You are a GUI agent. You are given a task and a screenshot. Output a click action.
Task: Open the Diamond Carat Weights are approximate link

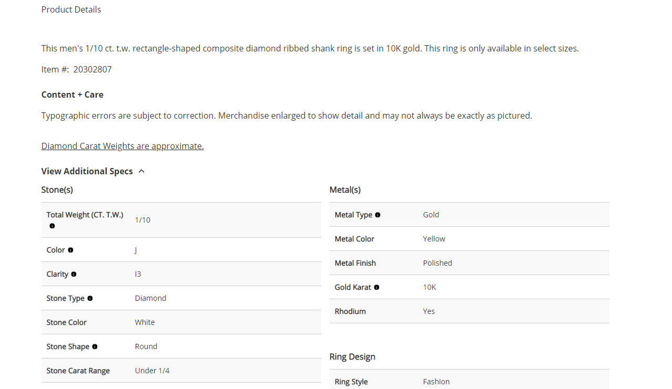click(x=123, y=146)
